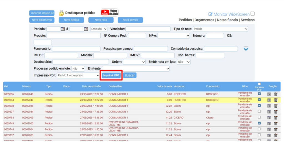Toggle the Monitor WideScreen checkbox
Viewport: 284px width, 142px height.
pos(252,14)
